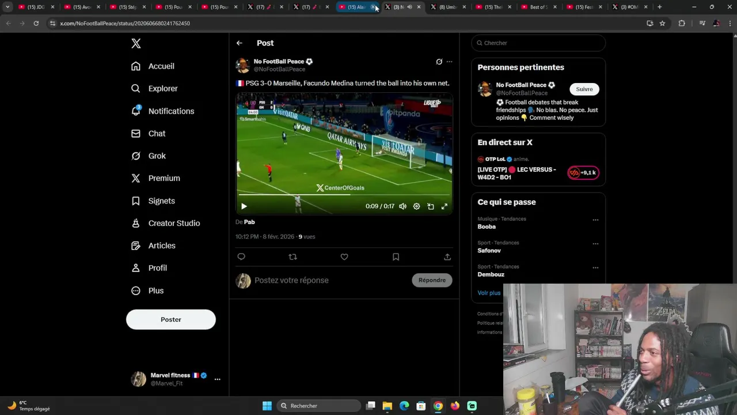The width and height of the screenshot is (737, 415).
Task: Open the LIVE OTP LEC VERSUS broadcast
Action: [517, 173]
